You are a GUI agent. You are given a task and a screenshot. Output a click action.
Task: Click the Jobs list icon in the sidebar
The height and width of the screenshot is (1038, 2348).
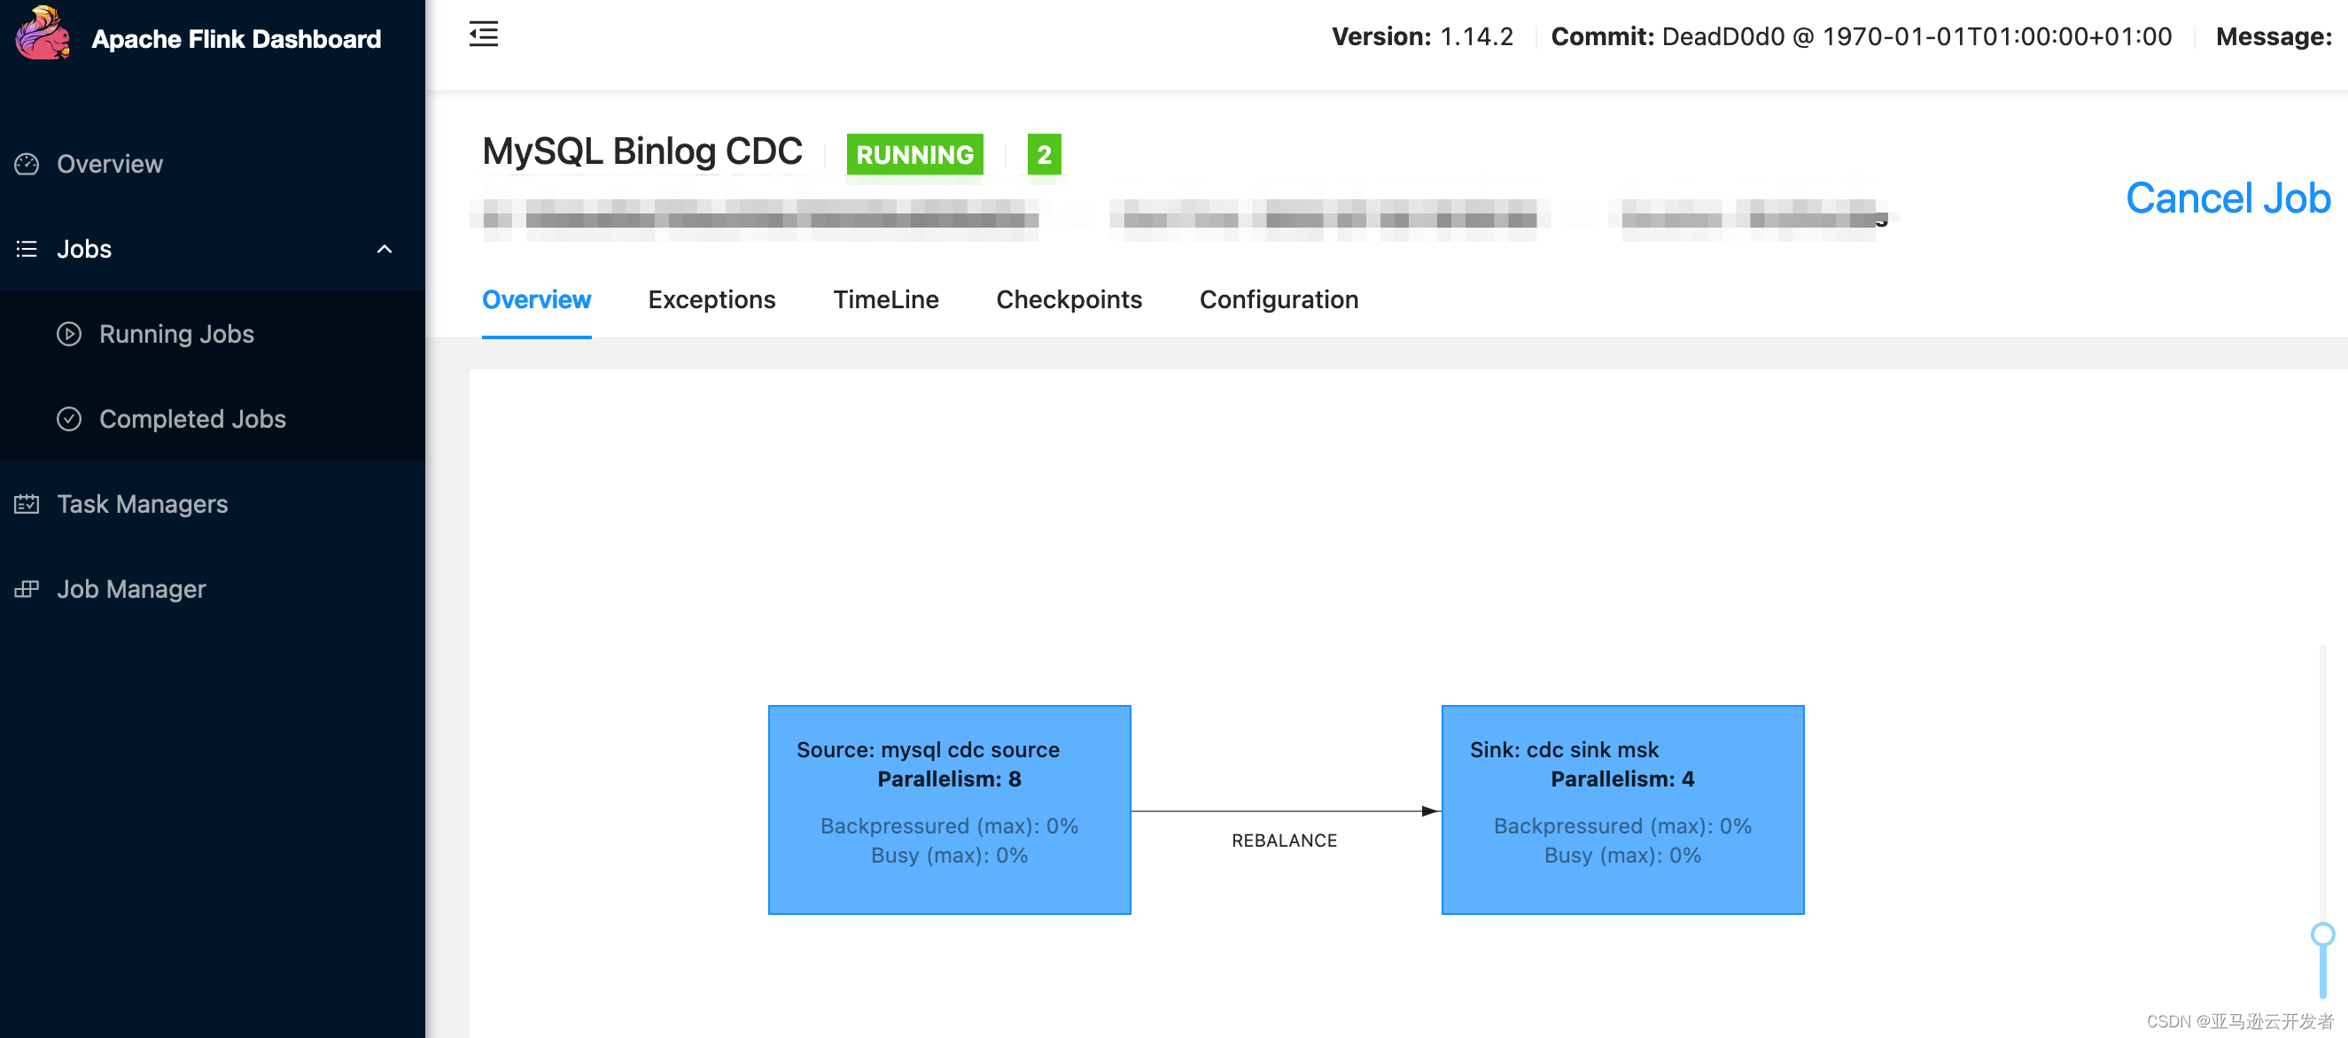[x=27, y=249]
